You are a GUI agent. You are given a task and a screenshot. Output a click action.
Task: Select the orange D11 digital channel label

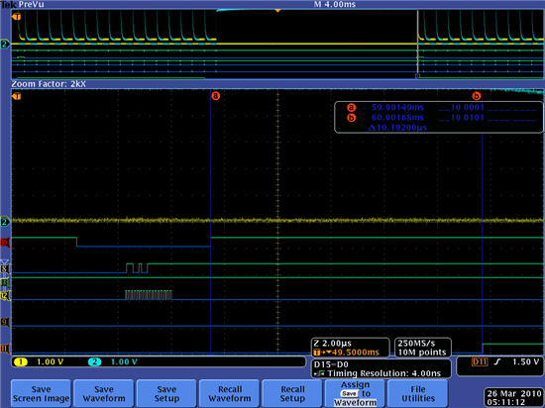(x=5, y=349)
